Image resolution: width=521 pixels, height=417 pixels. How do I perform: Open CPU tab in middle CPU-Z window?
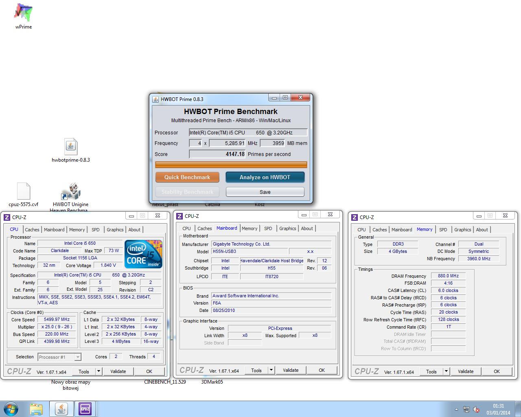point(186,228)
